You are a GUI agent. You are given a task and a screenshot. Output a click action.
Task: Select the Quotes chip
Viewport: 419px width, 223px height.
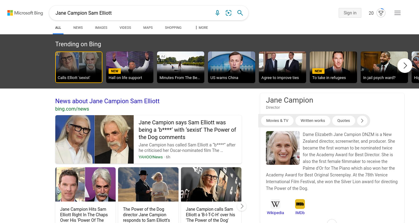coord(344,121)
